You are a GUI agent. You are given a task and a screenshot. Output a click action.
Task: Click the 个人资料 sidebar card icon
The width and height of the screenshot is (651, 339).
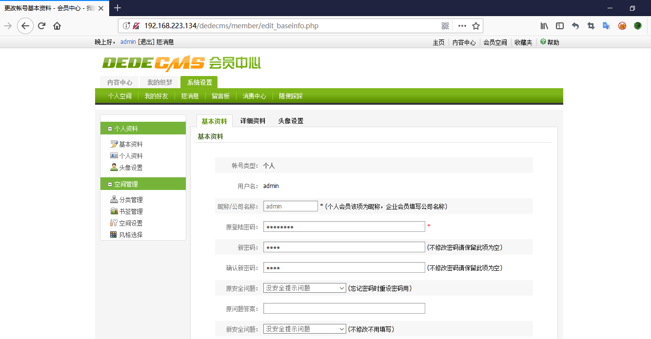(114, 155)
